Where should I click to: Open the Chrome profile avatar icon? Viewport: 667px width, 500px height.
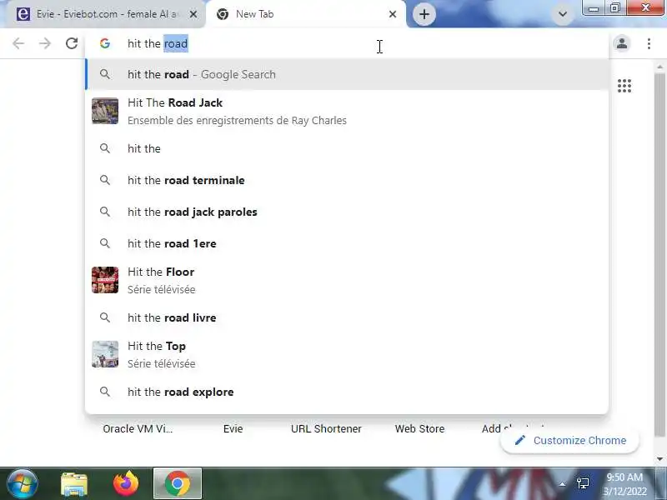(622, 43)
